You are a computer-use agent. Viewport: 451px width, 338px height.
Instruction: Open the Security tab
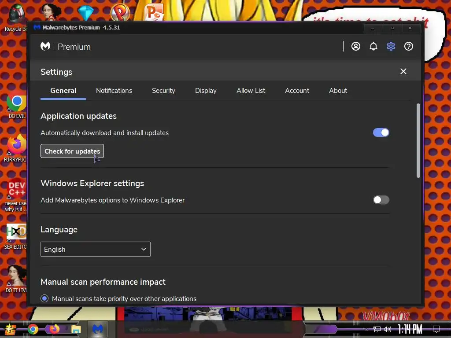(x=163, y=91)
